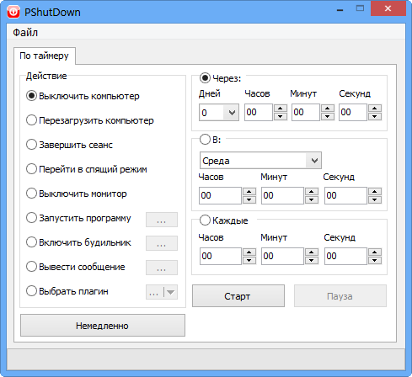Decrease Часов value in В: section

249,199
